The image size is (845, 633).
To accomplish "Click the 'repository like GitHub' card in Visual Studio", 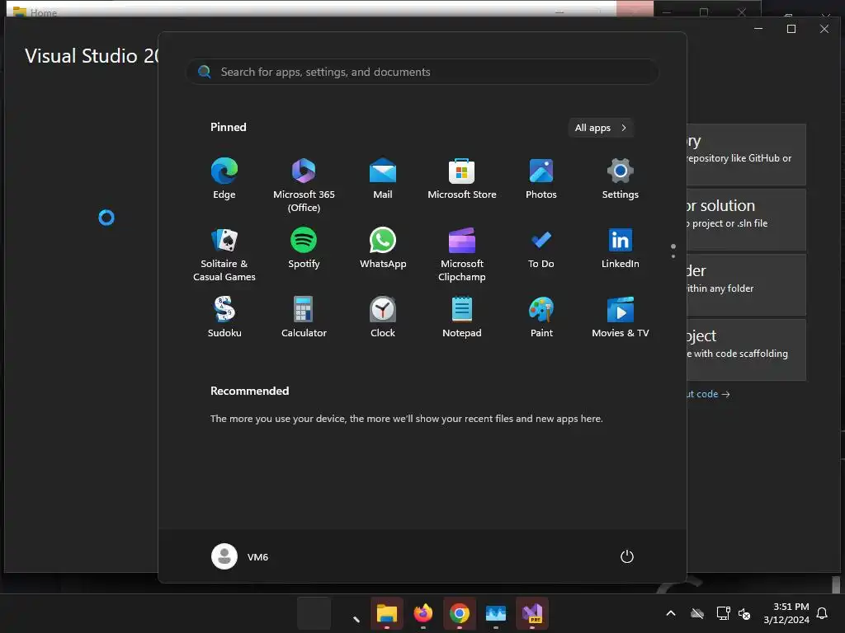I will 746,154.
